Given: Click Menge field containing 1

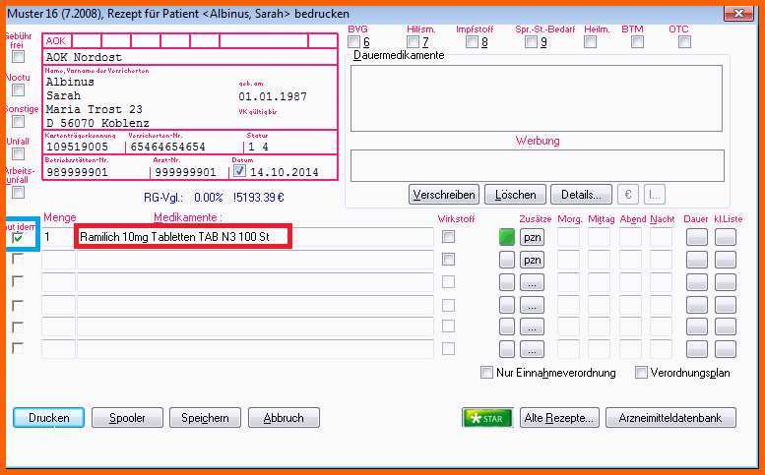Looking at the screenshot, I should [x=58, y=237].
